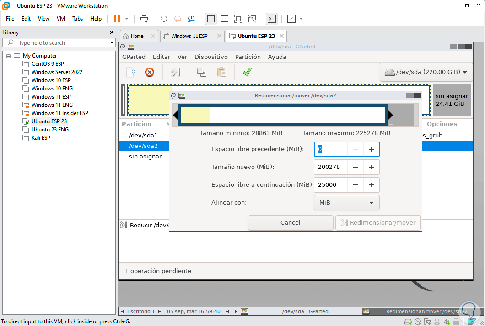485x326 pixels.
Task: Open the VM menu
Action: coord(60,19)
